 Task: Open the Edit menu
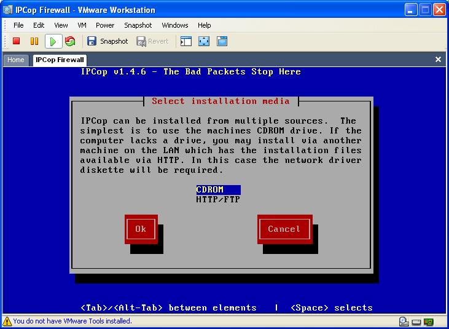tap(39, 25)
